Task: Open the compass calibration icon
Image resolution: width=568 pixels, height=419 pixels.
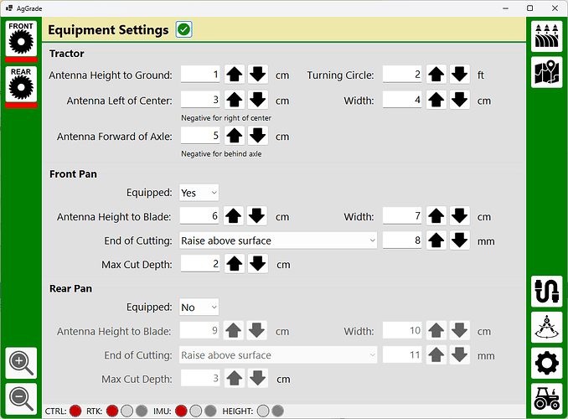Action: point(546,328)
